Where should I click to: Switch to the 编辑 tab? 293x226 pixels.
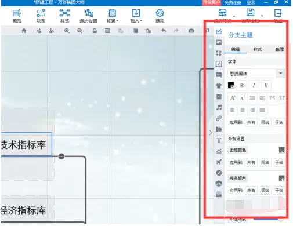tap(236, 49)
